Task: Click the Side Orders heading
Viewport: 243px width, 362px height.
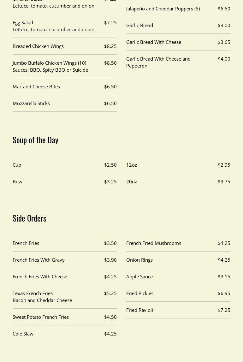Action: (x=29, y=218)
